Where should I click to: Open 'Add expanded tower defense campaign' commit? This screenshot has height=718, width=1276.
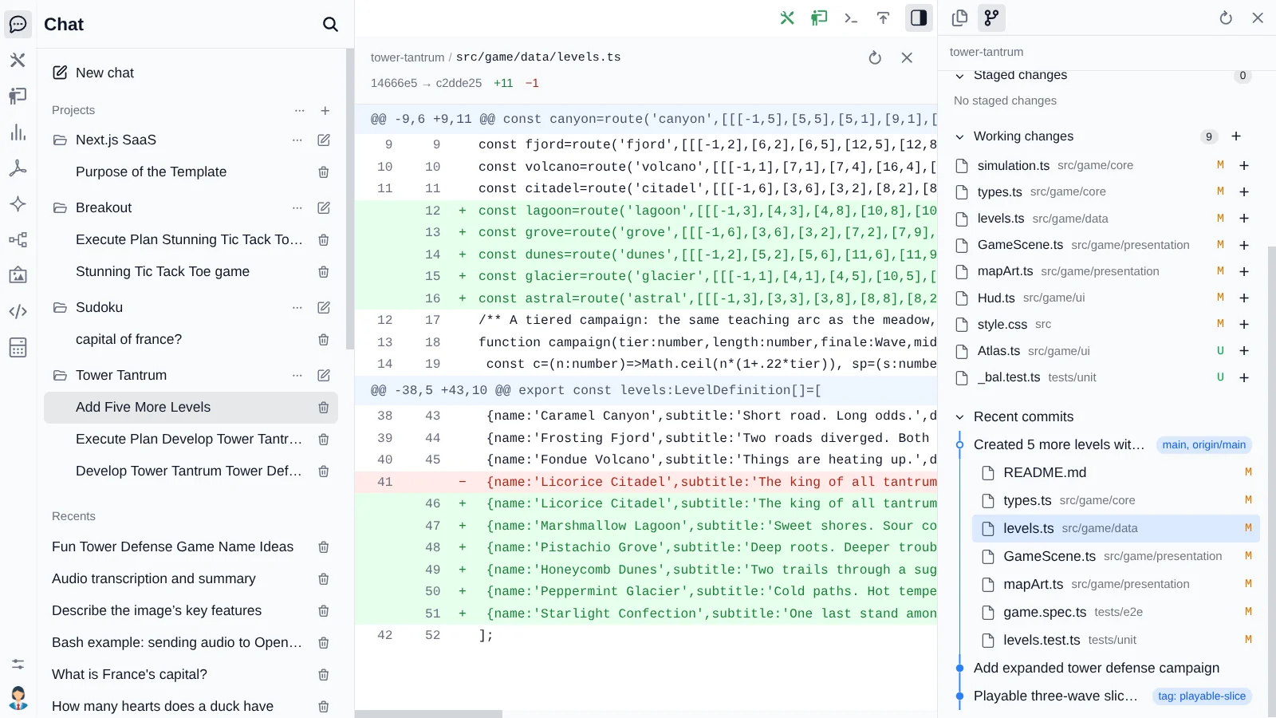click(1097, 668)
